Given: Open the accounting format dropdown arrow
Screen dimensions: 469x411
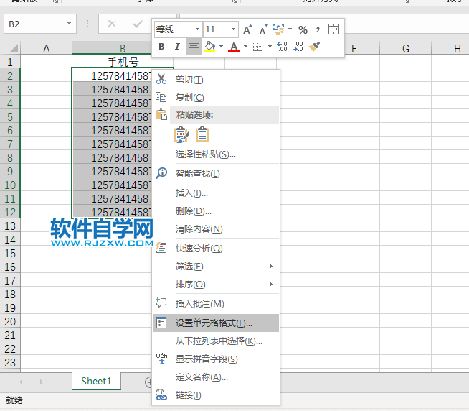Looking at the screenshot, I should (290, 29).
